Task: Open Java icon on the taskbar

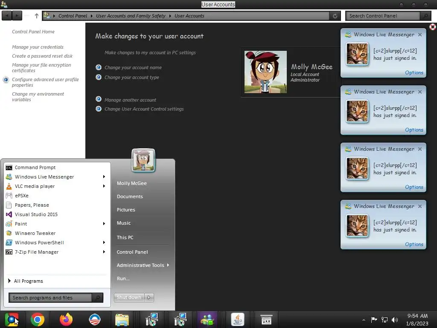Action: pyautogui.click(x=237, y=319)
